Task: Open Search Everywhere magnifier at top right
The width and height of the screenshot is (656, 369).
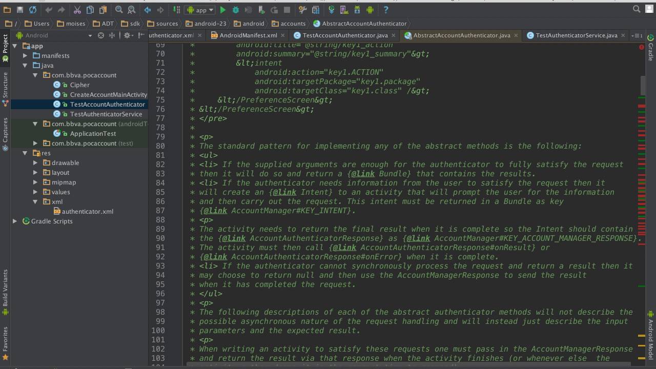Action: coord(637,9)
